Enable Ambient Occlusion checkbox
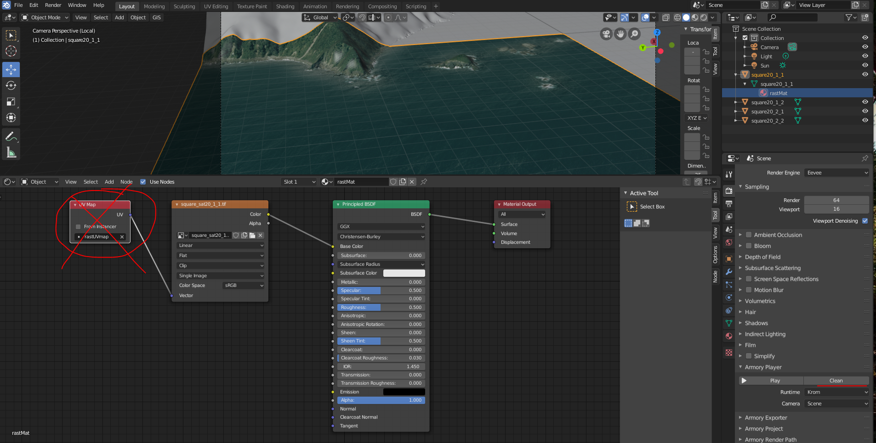 point(749,235)
